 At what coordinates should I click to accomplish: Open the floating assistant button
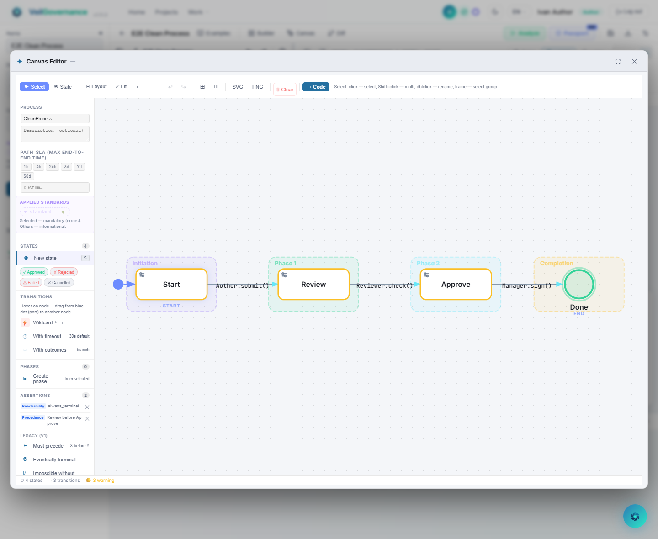(635, 516)
